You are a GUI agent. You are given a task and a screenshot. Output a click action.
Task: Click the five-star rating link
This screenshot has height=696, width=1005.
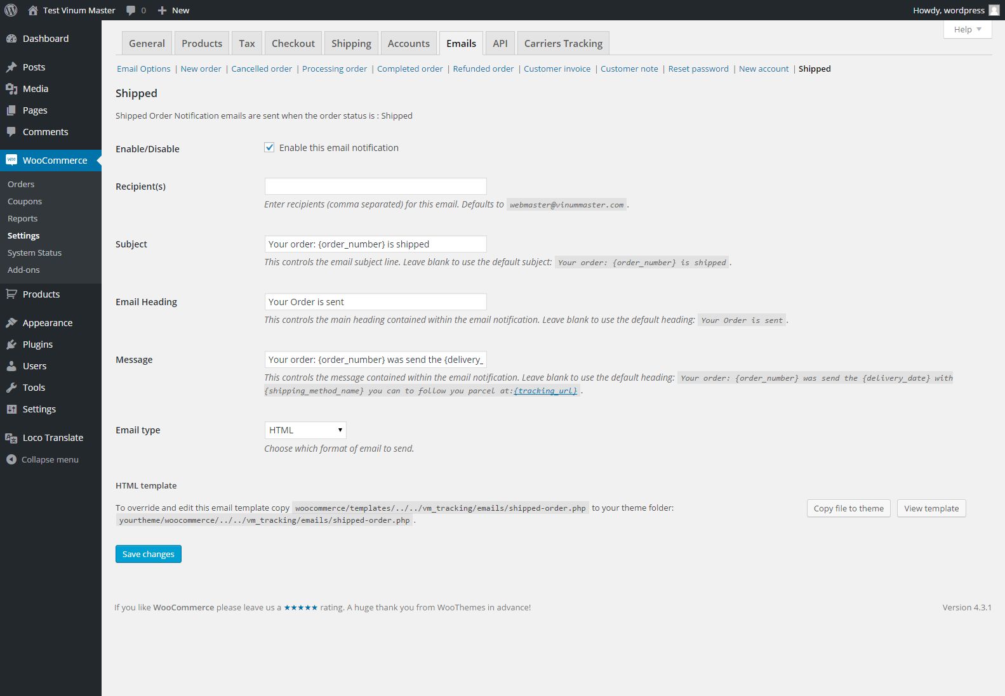coord(301,607)
